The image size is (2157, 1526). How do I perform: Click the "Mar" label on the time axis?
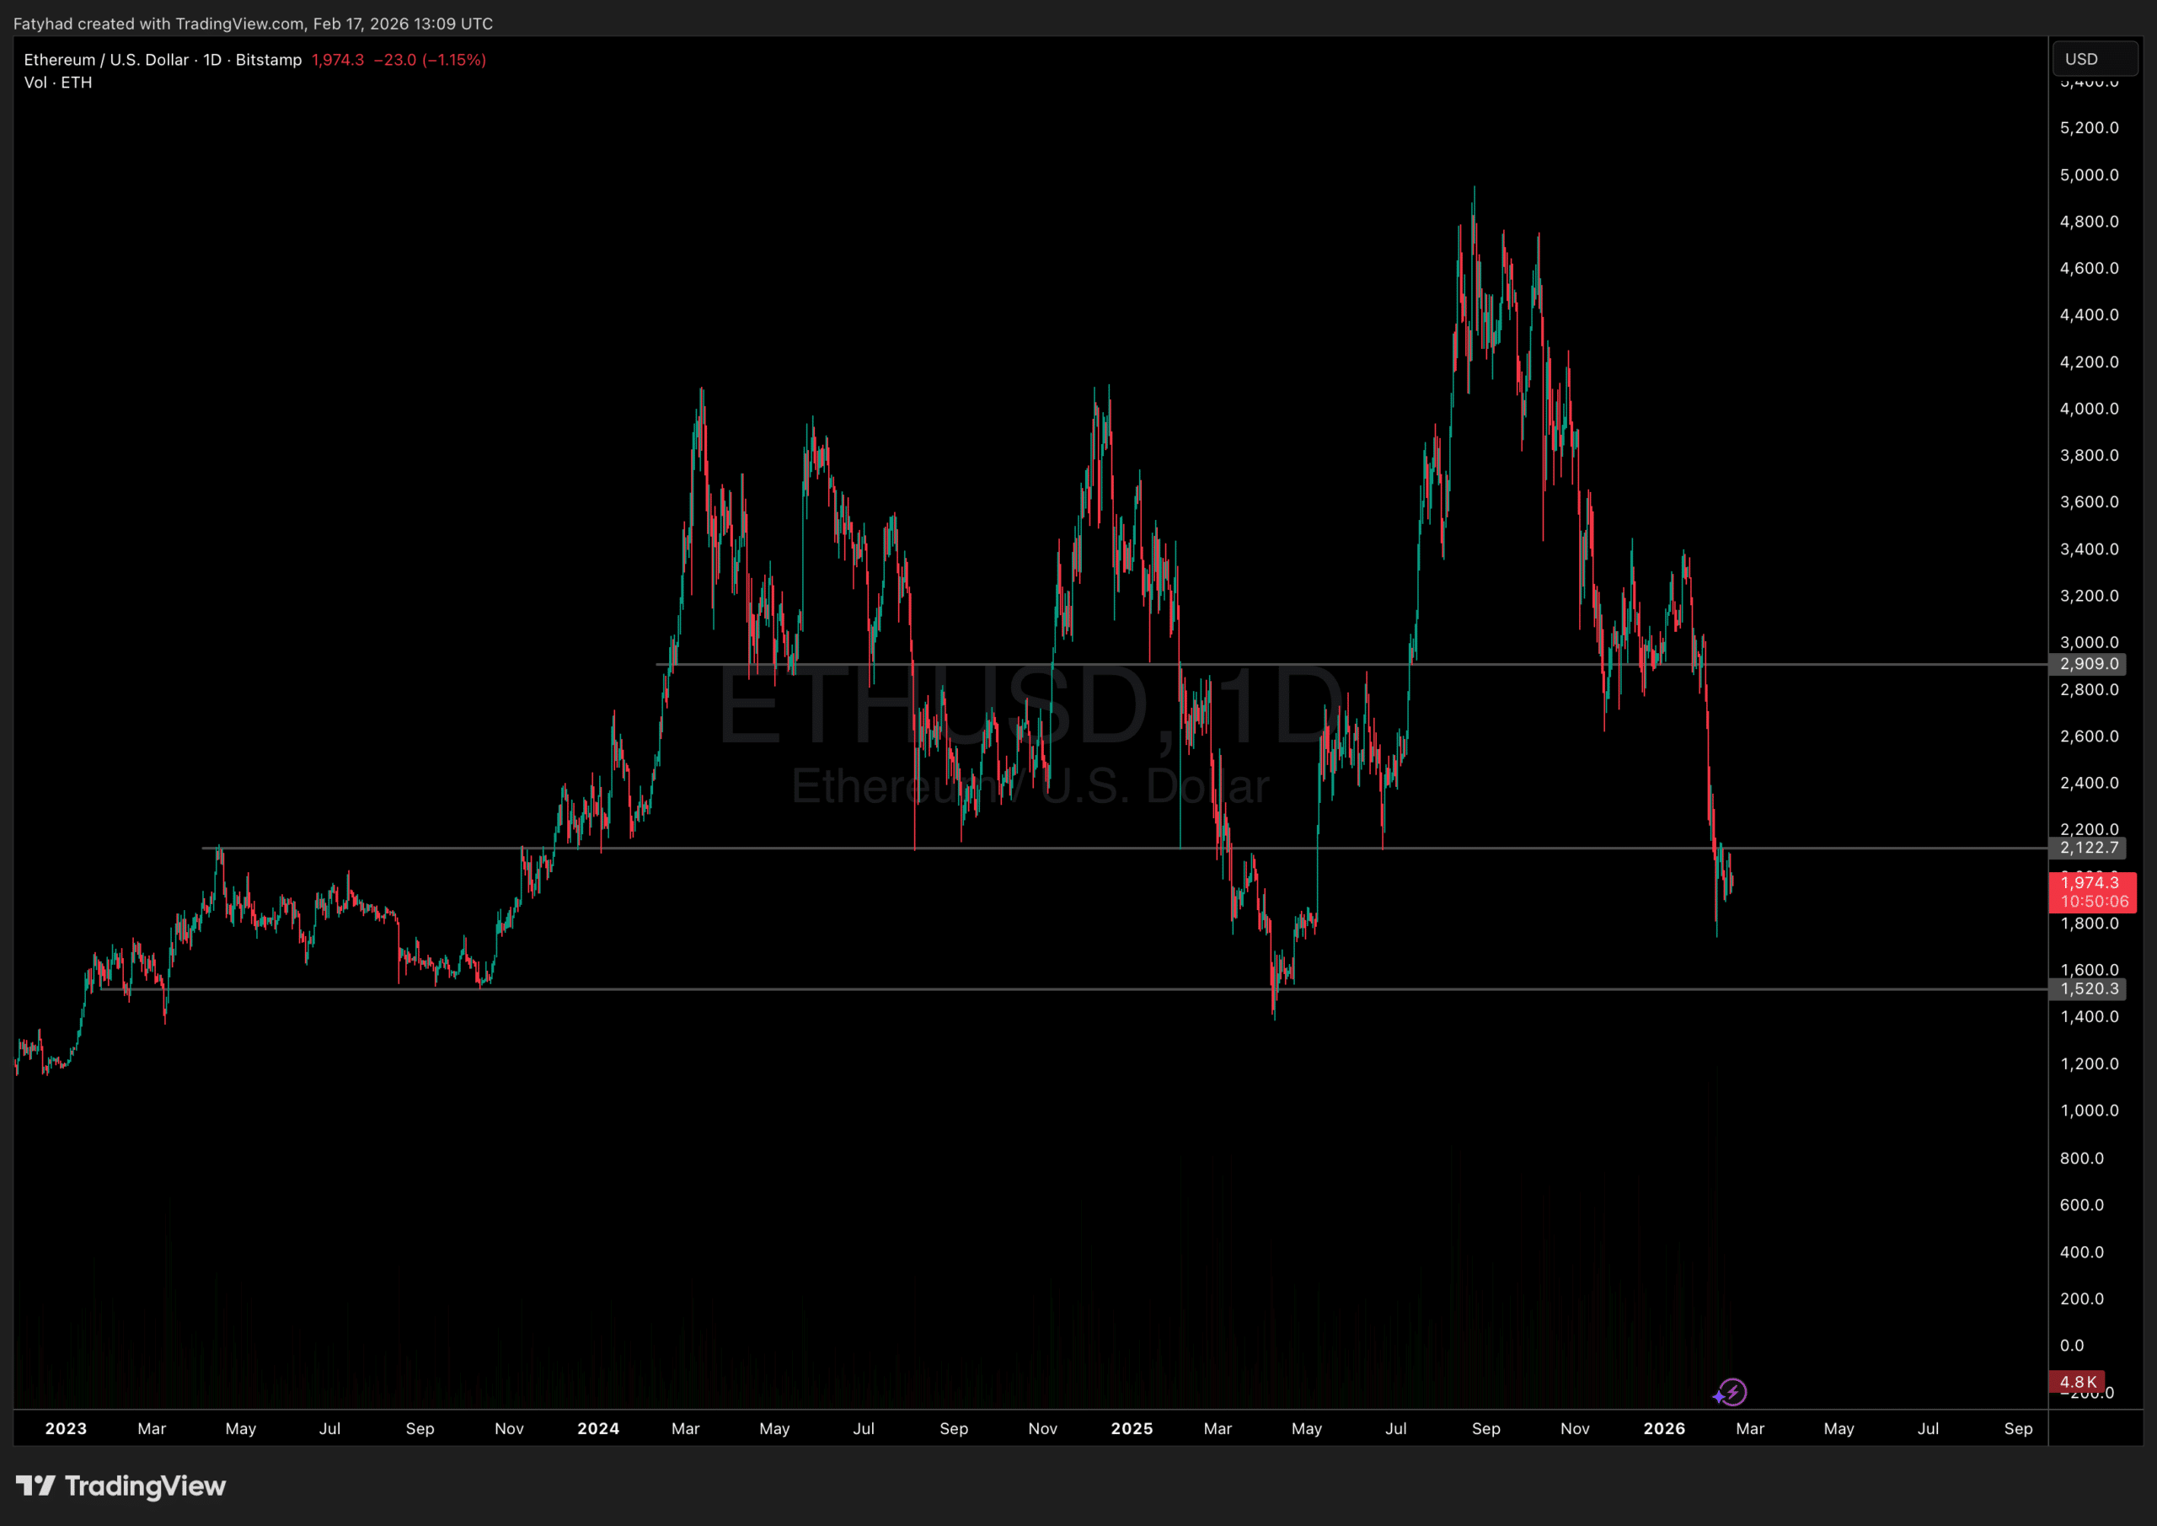point(152,1428)
